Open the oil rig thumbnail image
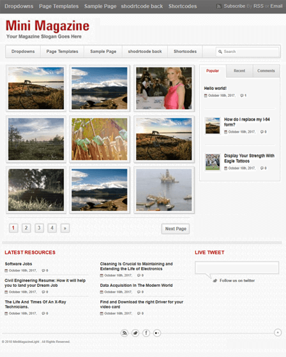The image size is (286, 357). [x=164, y=190]
